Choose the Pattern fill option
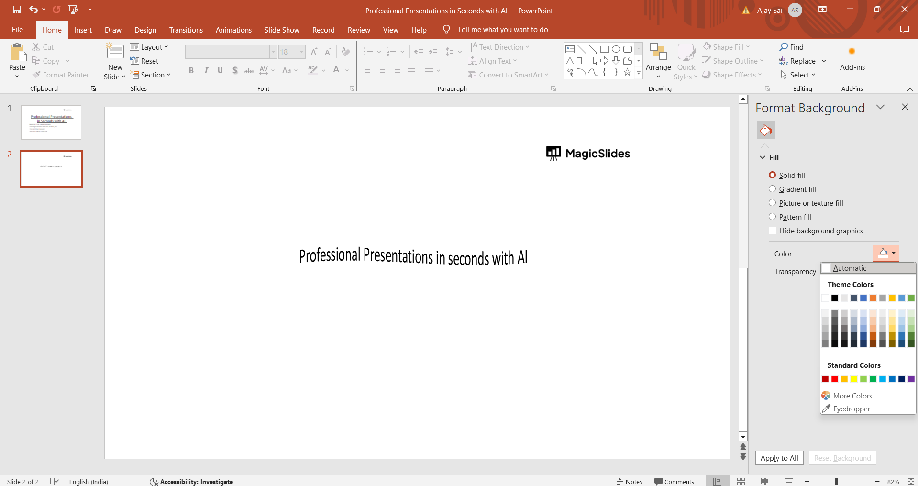This screenshot has height=486, width=918. coord(772,217)
